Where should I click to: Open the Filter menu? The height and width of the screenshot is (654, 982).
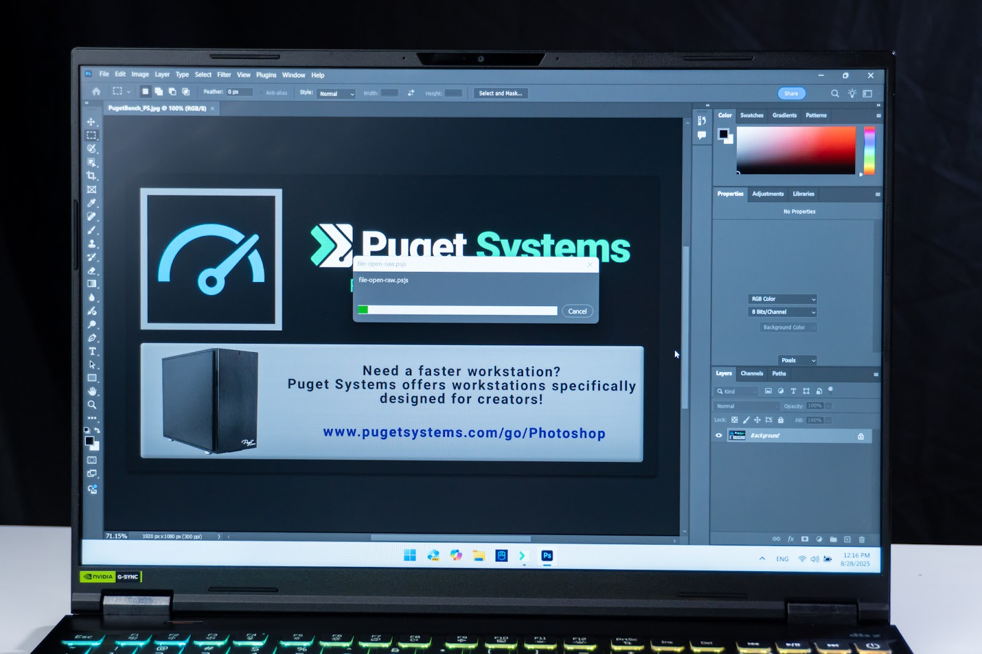pyautogui.click(x=224, y=75)
